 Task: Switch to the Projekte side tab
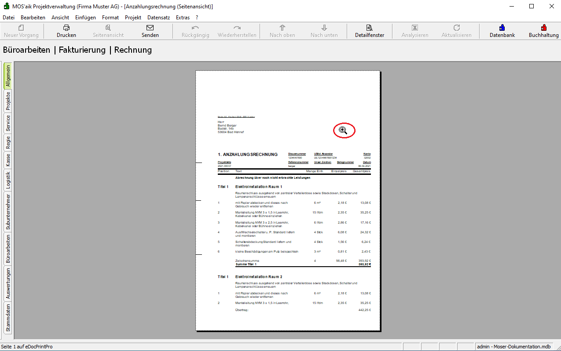pos(8,101)
